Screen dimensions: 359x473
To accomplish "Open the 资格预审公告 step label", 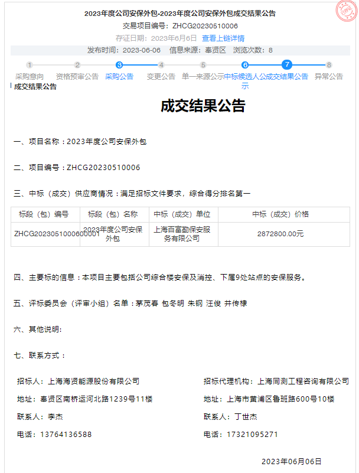I will coord(77,77).
